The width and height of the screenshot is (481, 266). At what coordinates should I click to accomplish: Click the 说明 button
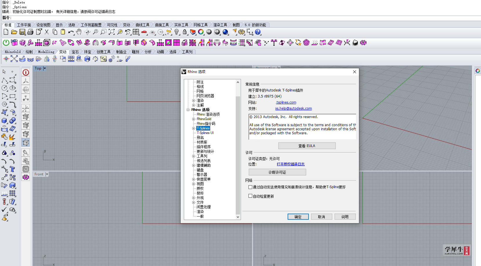pos(345,217)
